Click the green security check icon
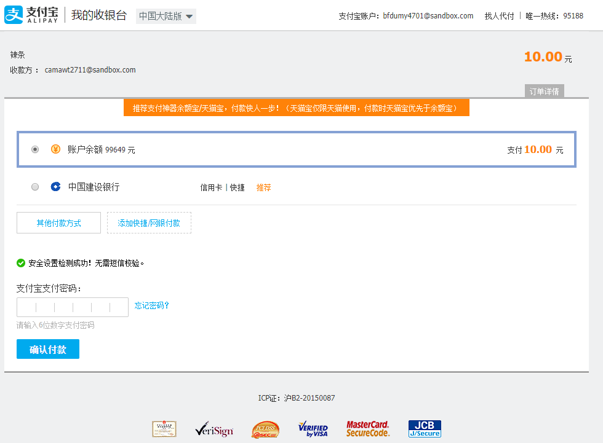Viewport: 603px width, 443px height. point(21,263)
